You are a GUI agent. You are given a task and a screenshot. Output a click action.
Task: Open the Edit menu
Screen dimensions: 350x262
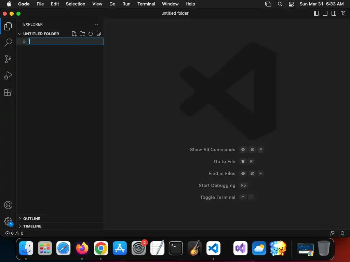tap(55, 4)
